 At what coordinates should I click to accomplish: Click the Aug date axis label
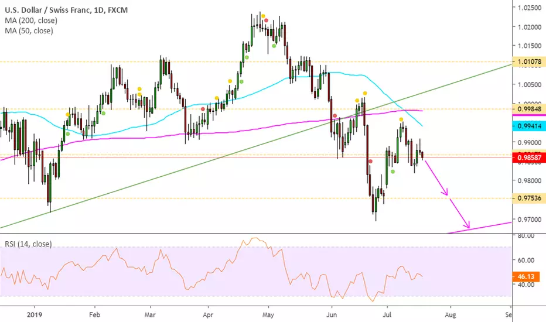[x=451, y=315]
